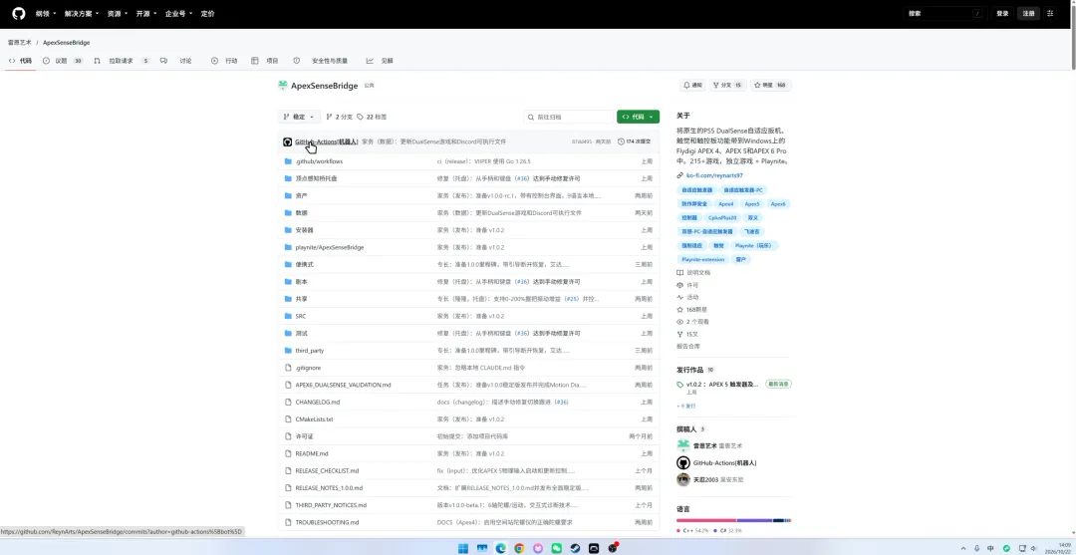The height and width of the screenshot is (555, 1076).
Task: Expand the 纲领 header menu
Action: coord(45,14)
